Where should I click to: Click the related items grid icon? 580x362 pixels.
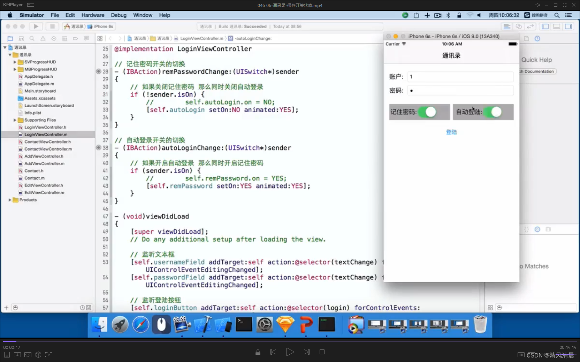100,39
